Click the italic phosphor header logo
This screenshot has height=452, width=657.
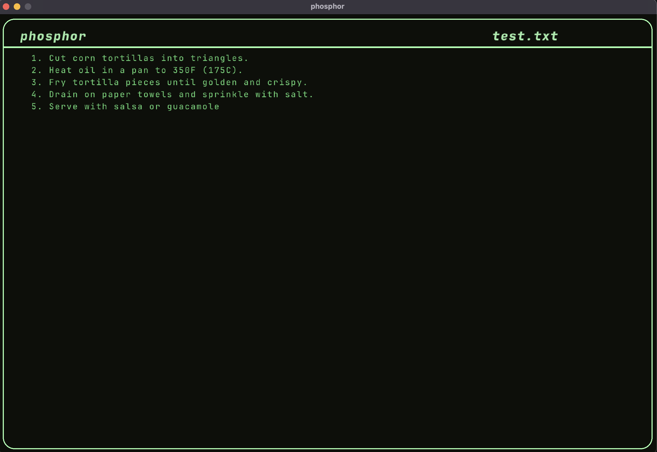(53, 36)
